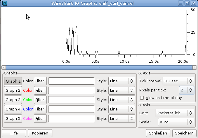Click the 15.0s x-axis label
Screen dimensions: 198x138
(154, 62)
